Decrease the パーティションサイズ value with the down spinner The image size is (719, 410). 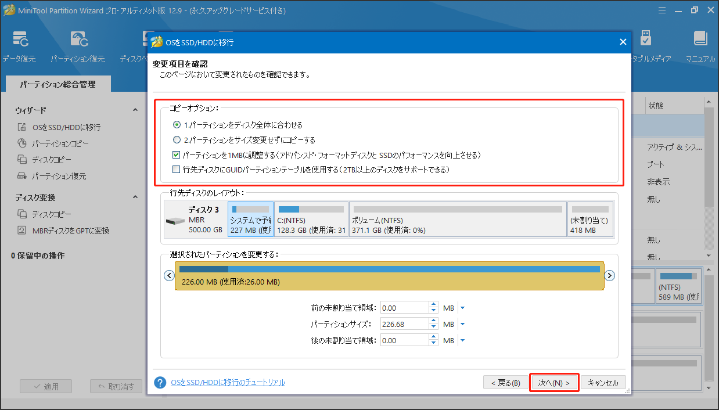[x=433, y=328]
